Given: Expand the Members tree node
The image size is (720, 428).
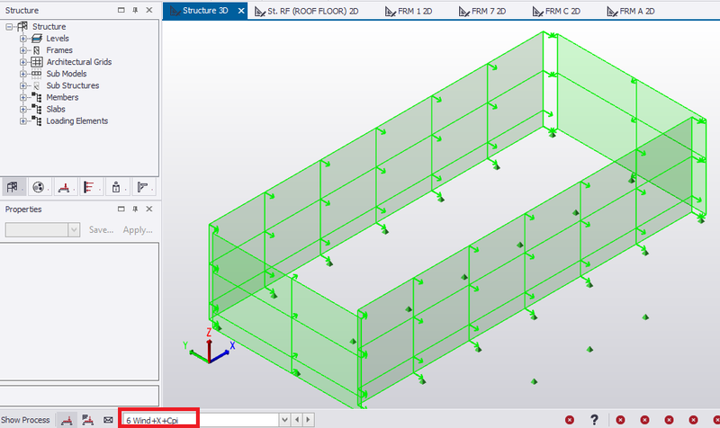Looking at the screenshot, I should pos(23,97).
